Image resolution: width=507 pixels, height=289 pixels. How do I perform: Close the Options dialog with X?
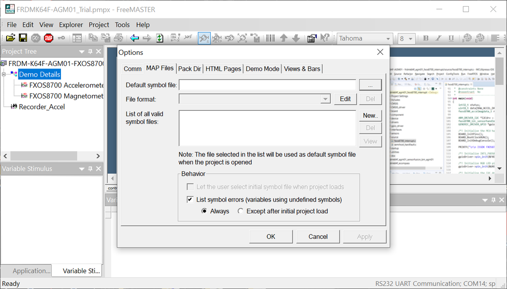380,52
